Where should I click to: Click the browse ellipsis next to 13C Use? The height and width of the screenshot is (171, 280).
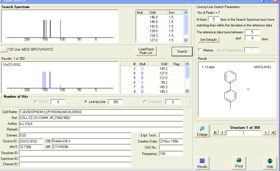3,49
